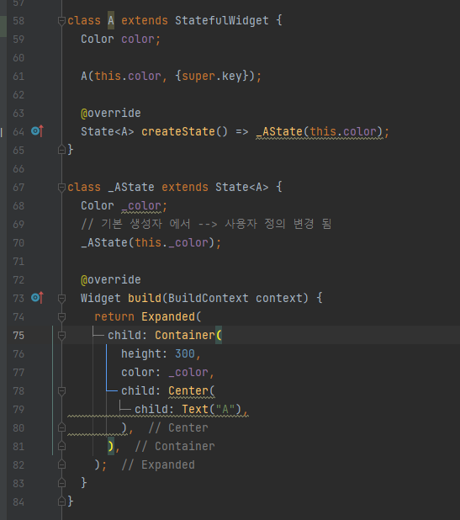
Task: Click 'Center' widget on line 78
Action: pyautogui.click(x=188, y=391)
